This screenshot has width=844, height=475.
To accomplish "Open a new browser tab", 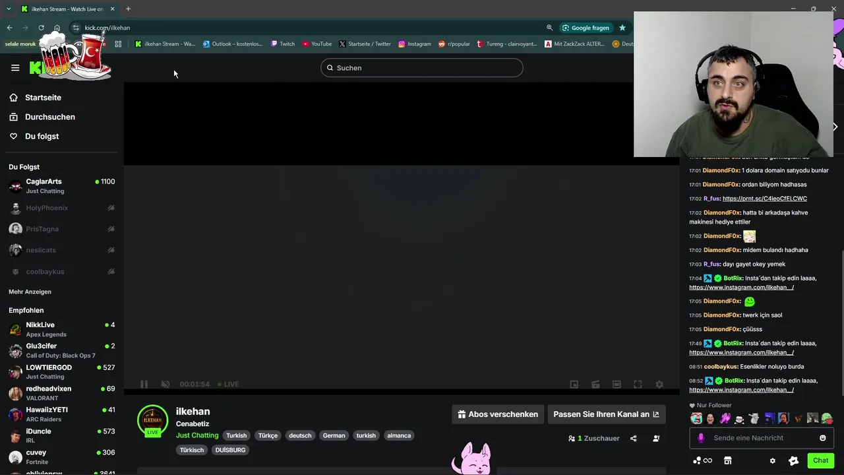I will pyautogui.click(x=128, y=9).
